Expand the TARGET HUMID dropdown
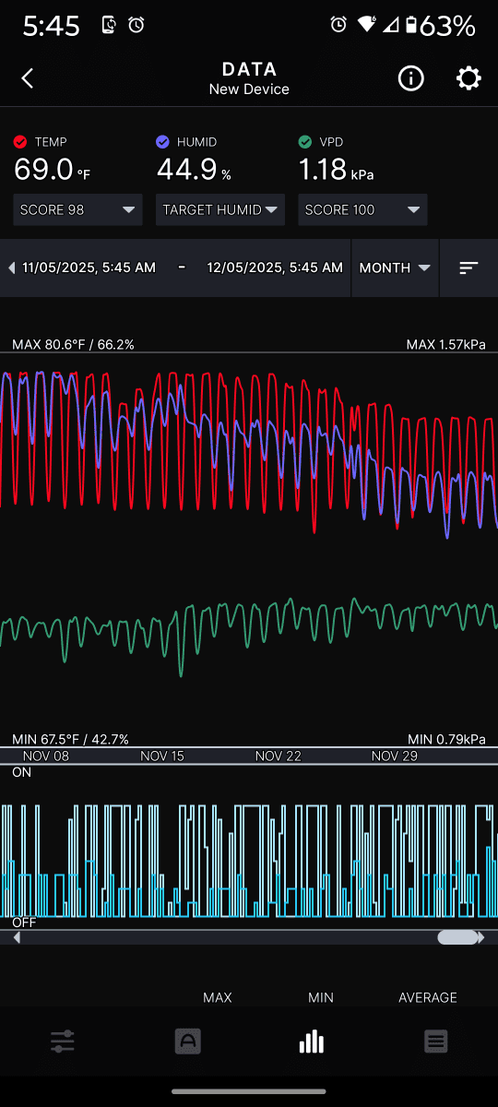This screenshot has height=1107, width=498. click(x=220, y=209)
